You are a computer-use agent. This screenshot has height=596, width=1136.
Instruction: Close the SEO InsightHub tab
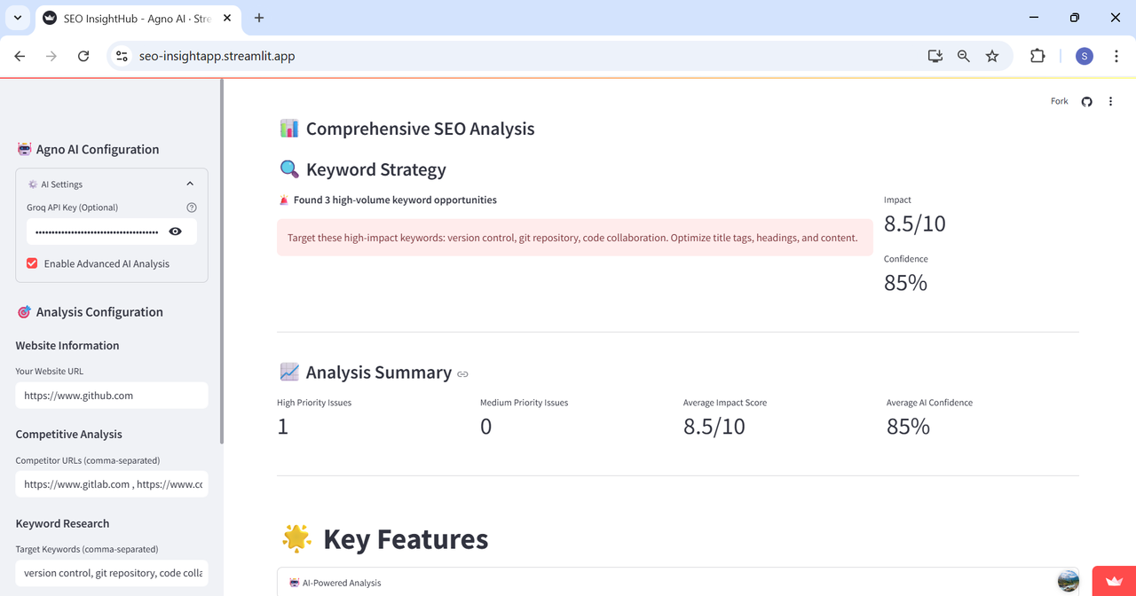pos(227,19)
